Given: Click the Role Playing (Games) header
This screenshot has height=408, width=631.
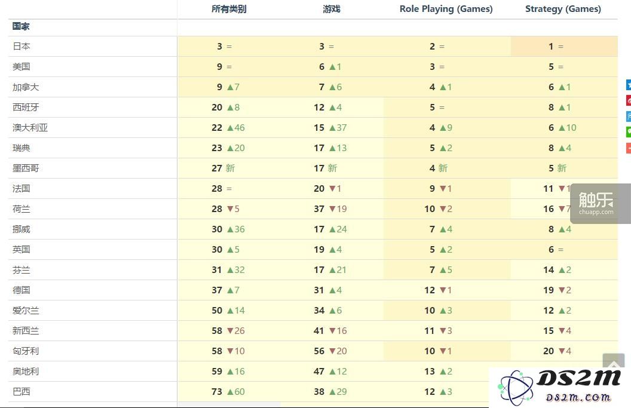Looking at the screenshot, I should click(446, 9).
